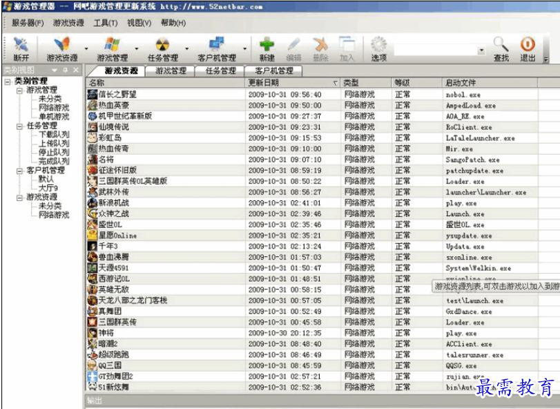
Task: Click the LaTaleLauncher.exe cell
Action: click(x=481, y=138)
